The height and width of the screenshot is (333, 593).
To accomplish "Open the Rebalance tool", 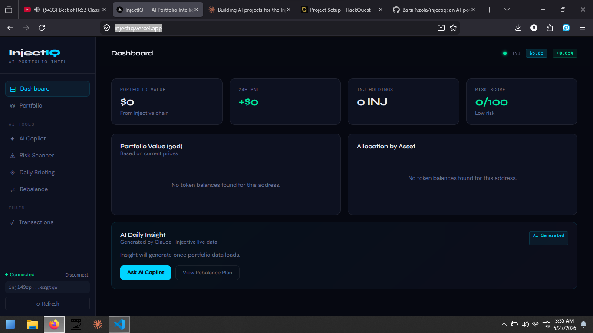I will click(47, 189).
